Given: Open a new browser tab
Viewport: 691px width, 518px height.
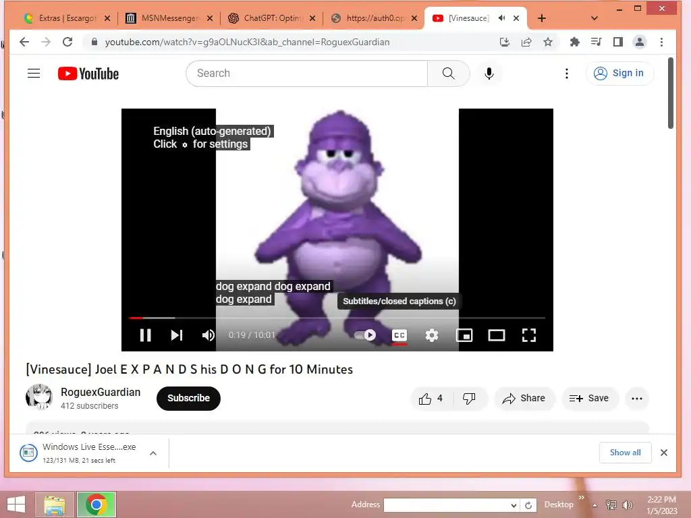Looking at the screenshot, I should pyautogui.click(x=542, y=18).
